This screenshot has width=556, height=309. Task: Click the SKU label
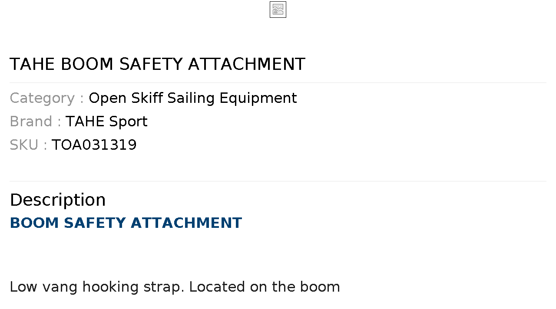[x=28, y=145]
